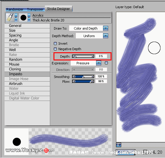Viewport: 165px width, 158px height.
Task: Click the Plow slider right arrow
Action: [x=93, y=82]
